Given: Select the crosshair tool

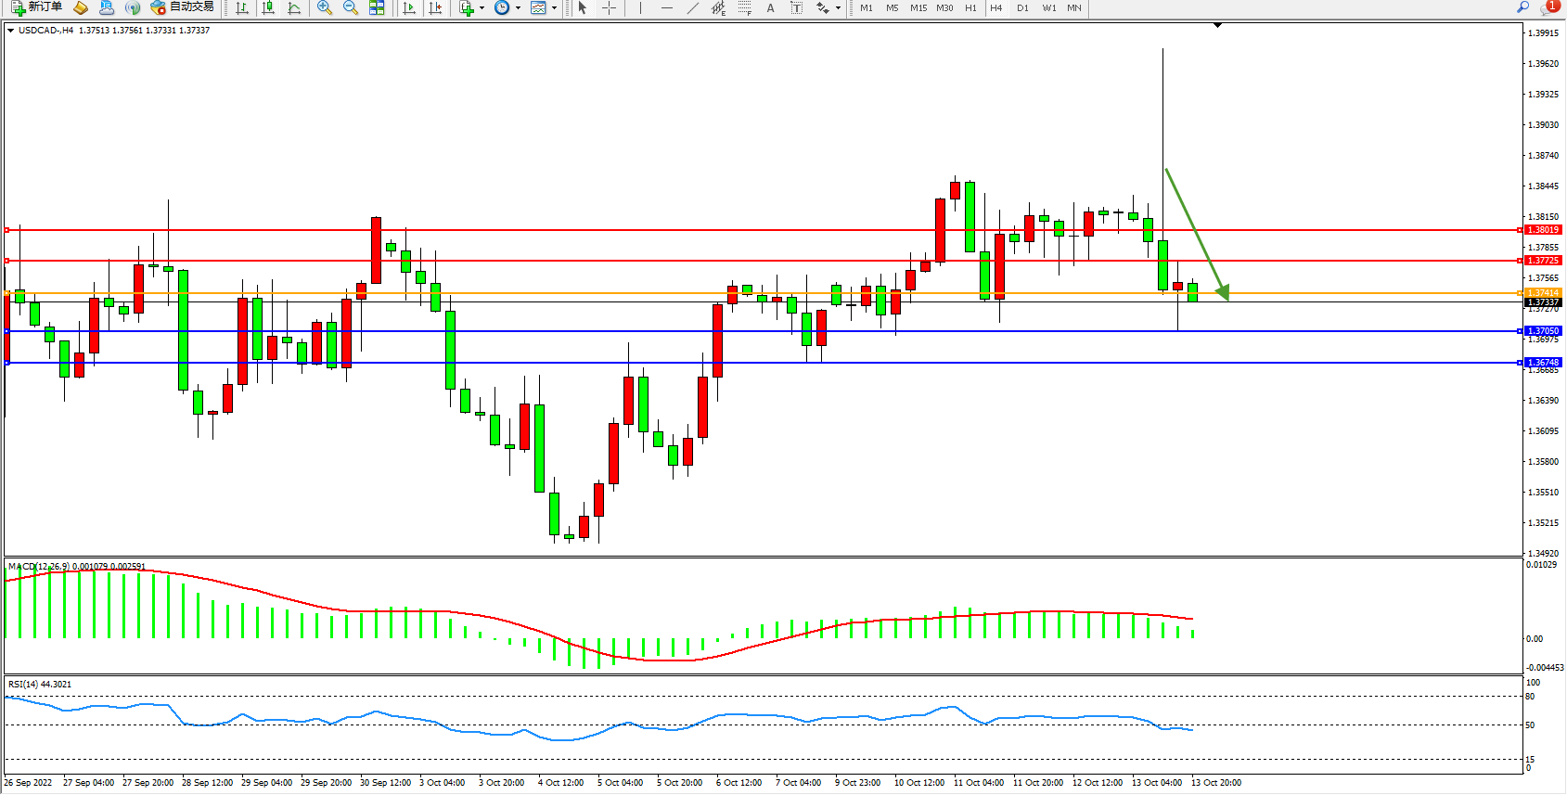Looking at the screenshot, I should click(x=609, y=7).
